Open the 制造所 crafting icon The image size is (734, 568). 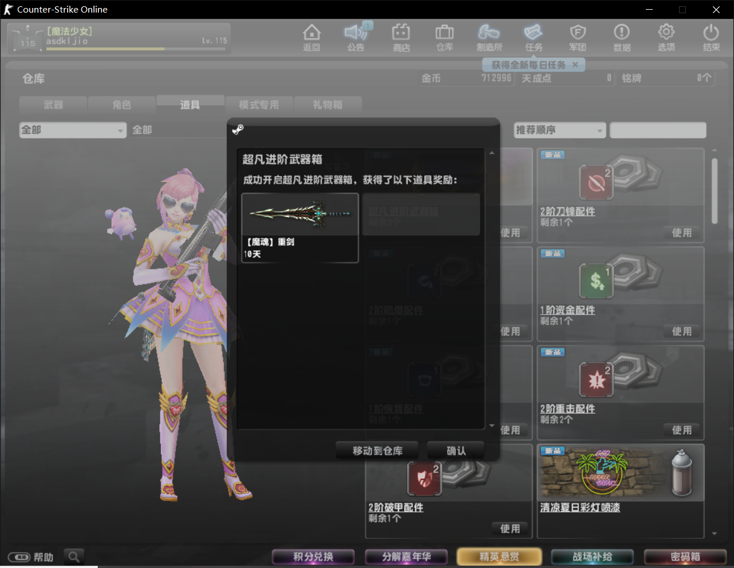(489, 38)
